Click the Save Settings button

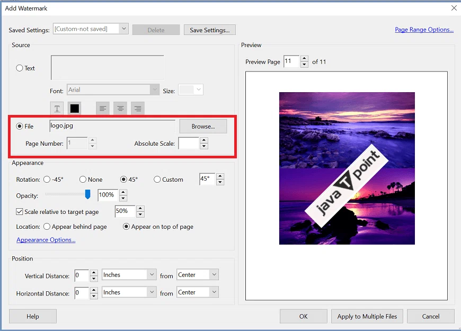(x=210, y=30)
